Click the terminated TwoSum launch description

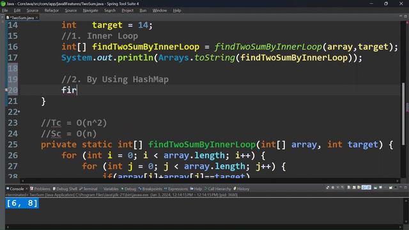click(121, 195)
